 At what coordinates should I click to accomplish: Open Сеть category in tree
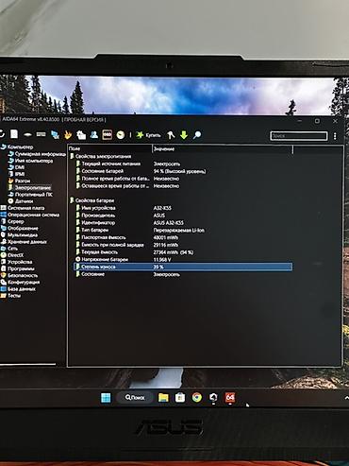pos(9,249)
